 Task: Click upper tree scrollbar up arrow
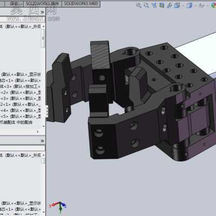pos(43,26)
